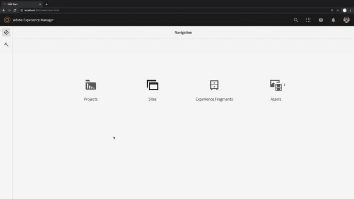The width and height of the screenshot is (354, 199).
Task: Open the Experience Fragments icon
Action: point(214,85)
